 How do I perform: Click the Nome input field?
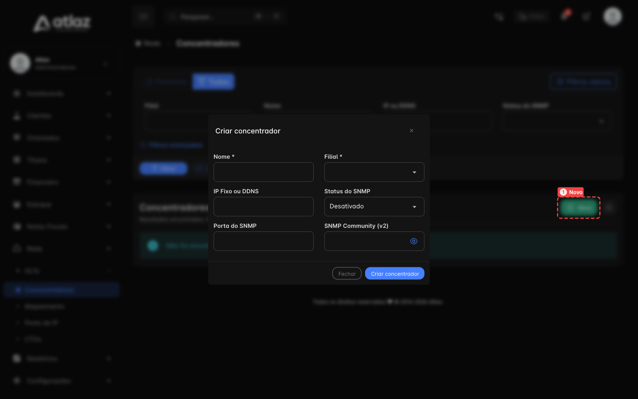[x=264, y=172]
